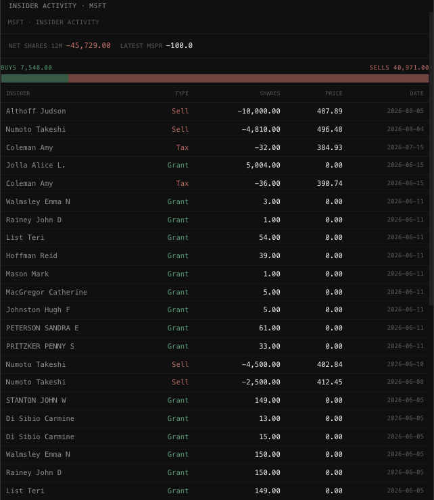
Task: Click the SELLS 40,971.00 label
Action: click(399, 68)
